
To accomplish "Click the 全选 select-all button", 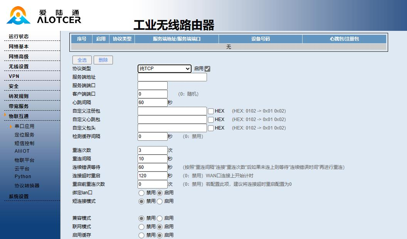I will click(82, 60).
